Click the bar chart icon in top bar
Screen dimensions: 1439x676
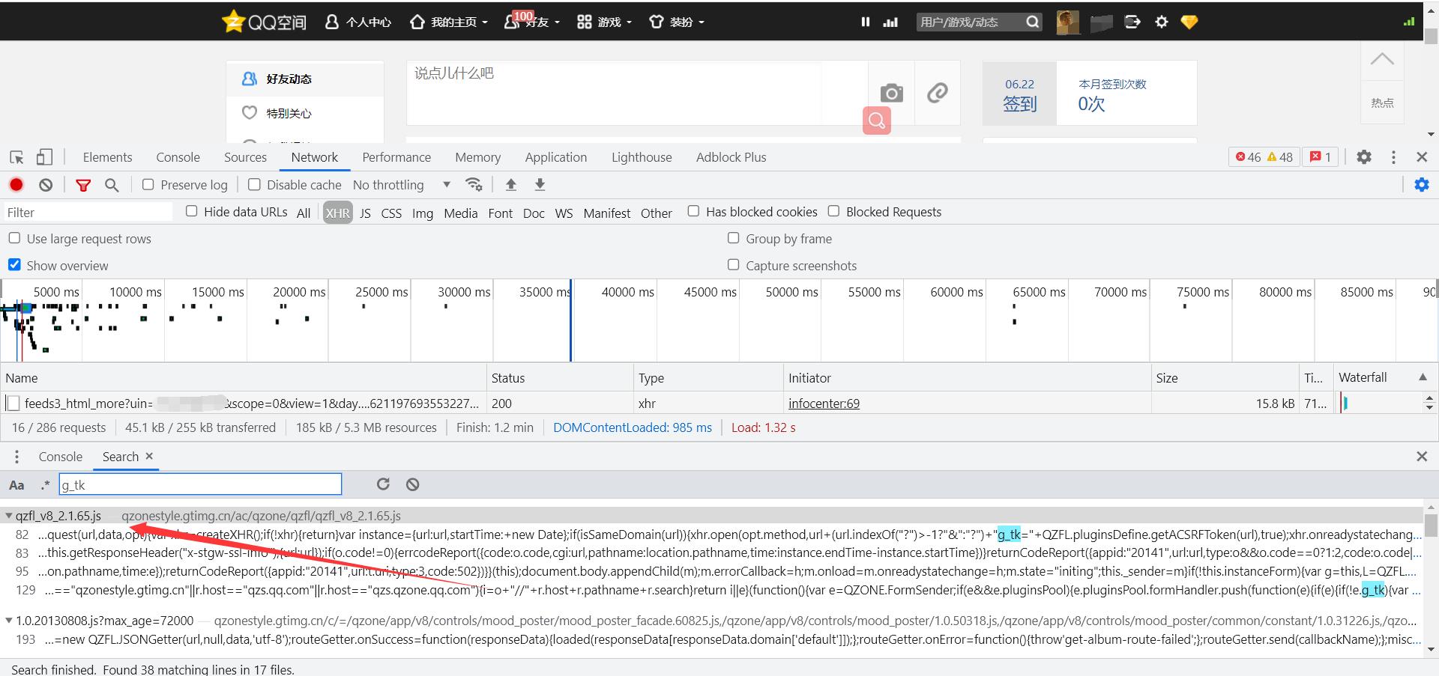890,22
